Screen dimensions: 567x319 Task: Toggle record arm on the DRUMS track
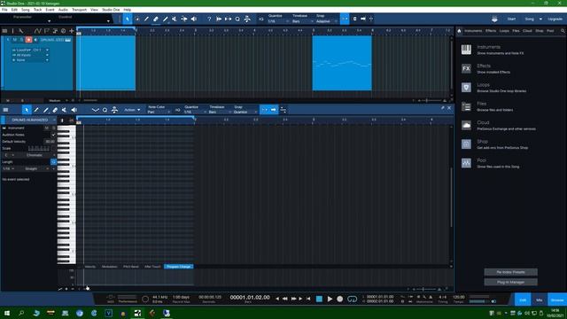(28, 39)
